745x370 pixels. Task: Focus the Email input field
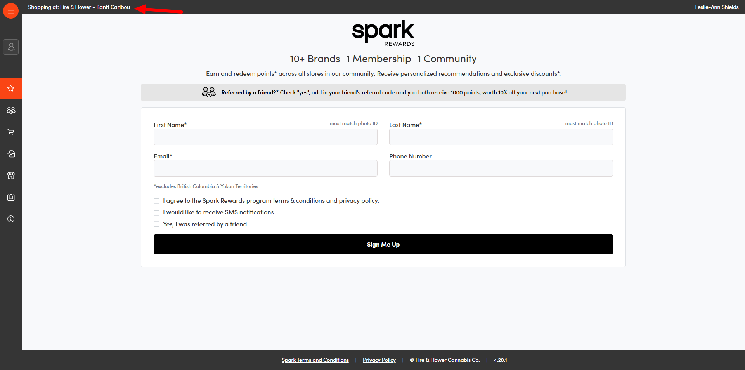point(265,168)
